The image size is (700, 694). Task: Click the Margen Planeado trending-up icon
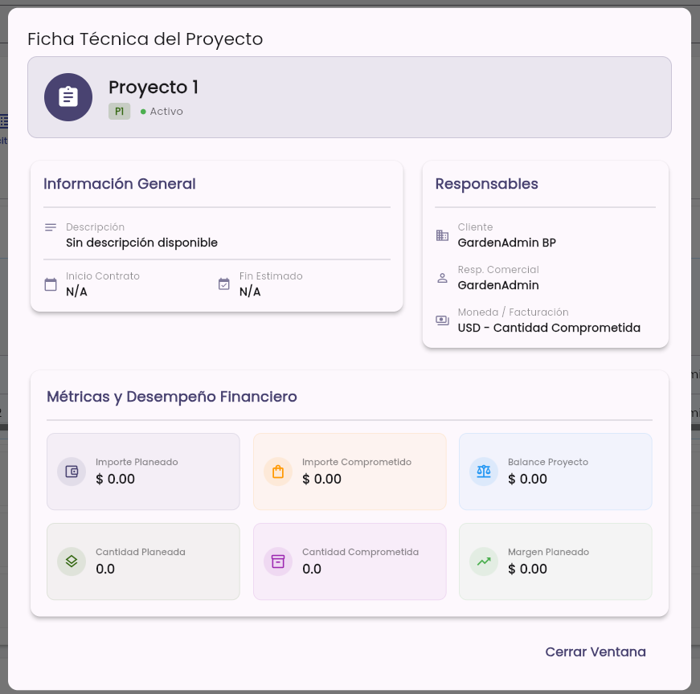coord(484,561)
